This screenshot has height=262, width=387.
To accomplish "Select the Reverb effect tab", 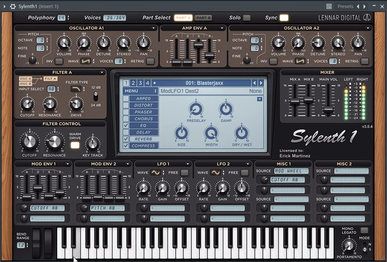I will point(143,139).
